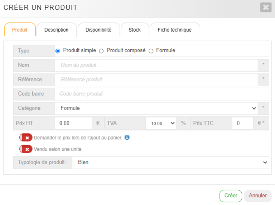This screenshot has height=205, width=275.
Task: Choose the 'Produit composé' radio option
Action: pos(101,51)
